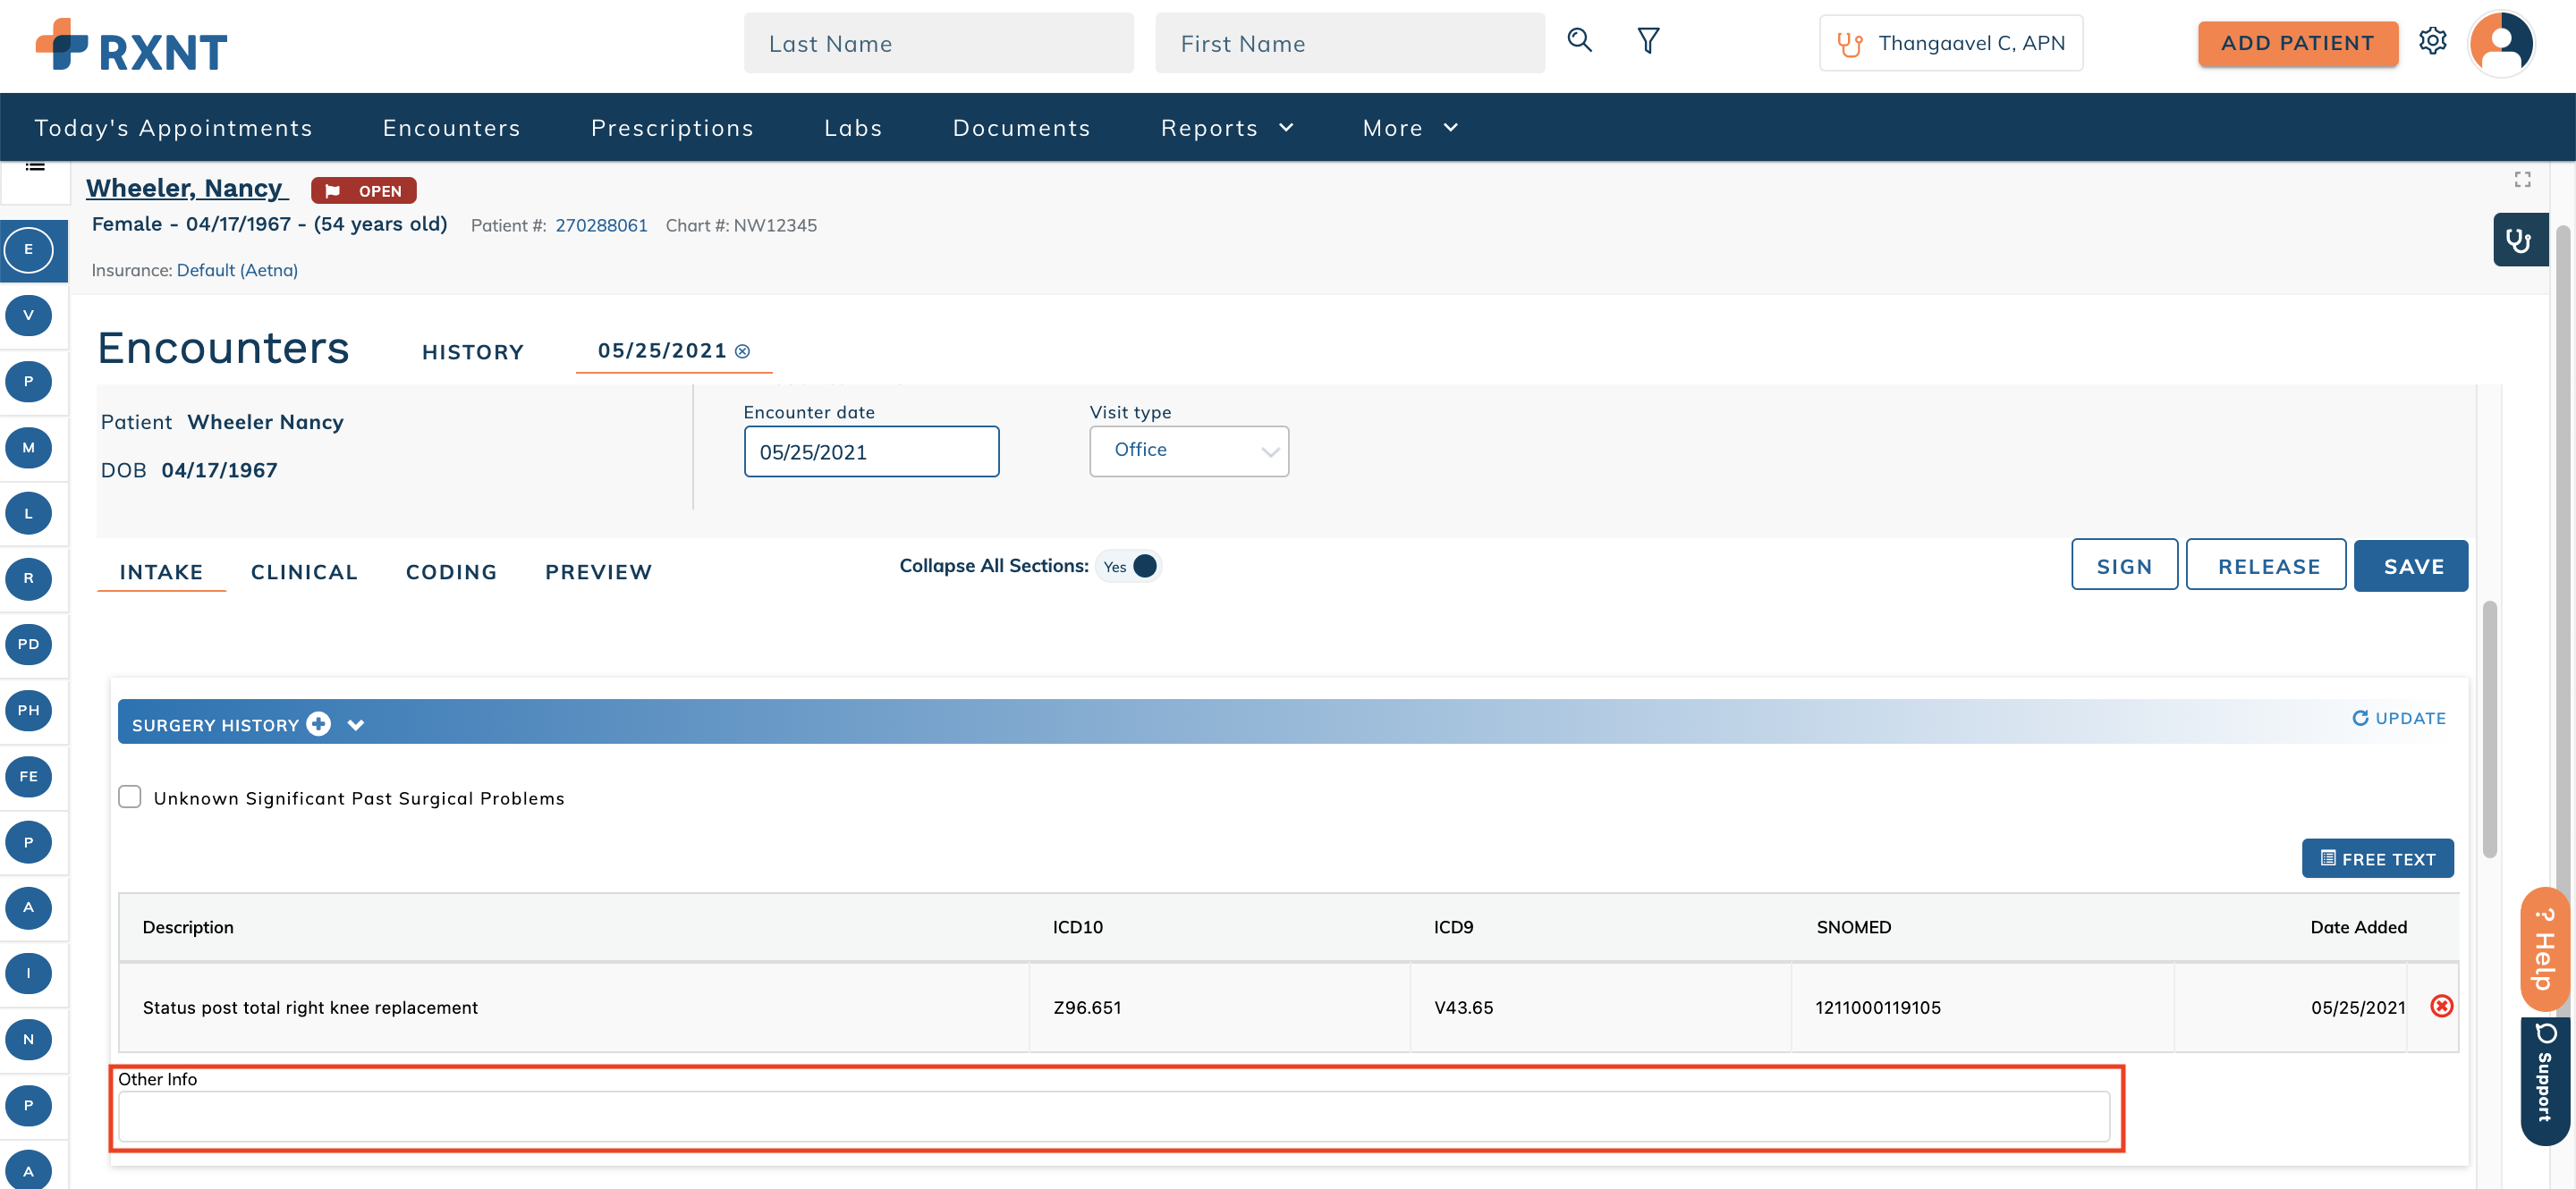
Task: Expand the Reports menu
Action: tap(1227, 128)
